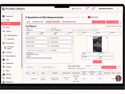Open the Deizy assistant avatar
125x94 pixels.
pos(118,78)
